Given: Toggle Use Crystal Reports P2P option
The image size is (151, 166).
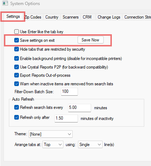Looking at the screenshot, I should tap(16, 67).
